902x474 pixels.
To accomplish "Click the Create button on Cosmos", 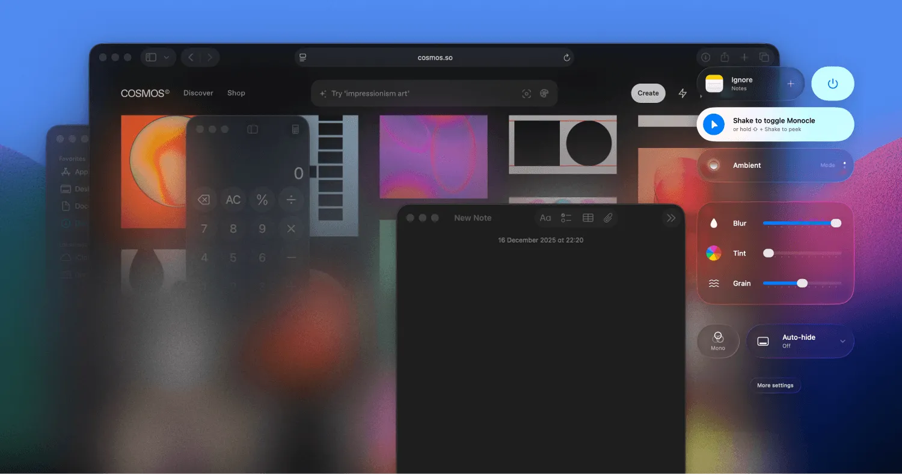I will point(648,93).
